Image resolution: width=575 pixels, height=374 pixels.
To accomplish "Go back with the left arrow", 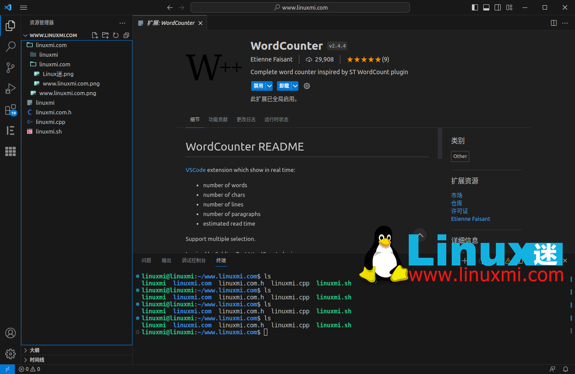I will coord(170,7).
